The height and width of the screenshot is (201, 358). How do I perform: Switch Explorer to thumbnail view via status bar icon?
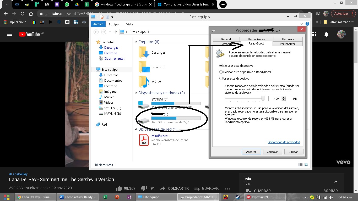[306, 164]
